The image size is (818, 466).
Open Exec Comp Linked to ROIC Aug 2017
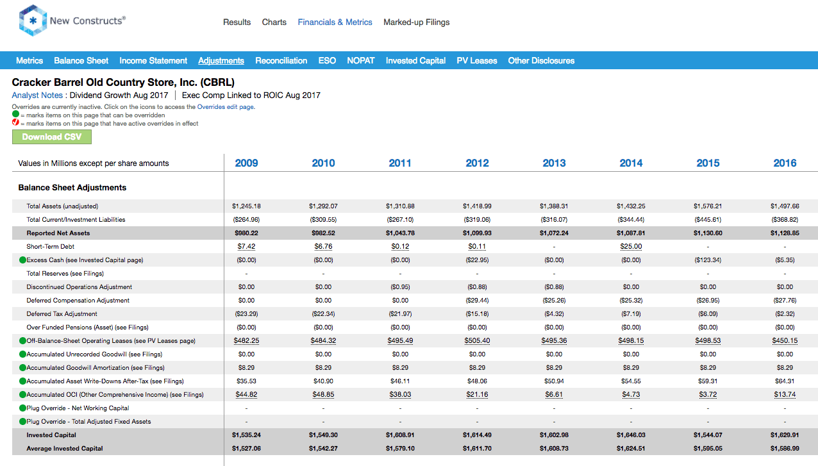(x=251, y=96)
